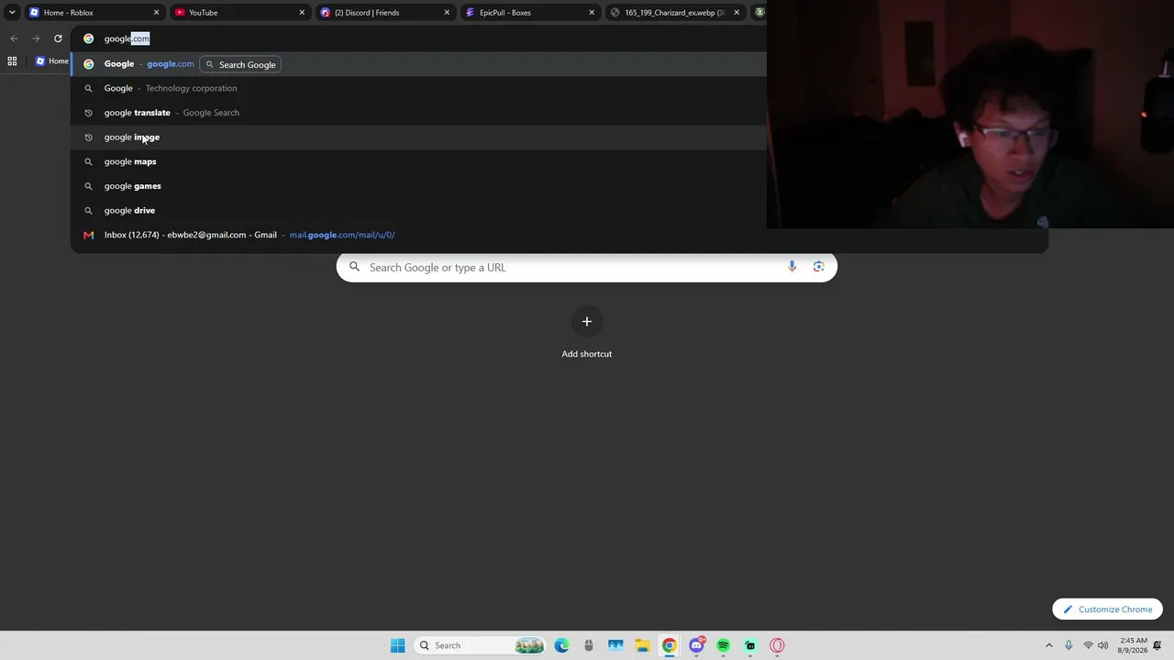Switch to the YouTube tab
Image resolution: width=1174 pixels, height=660 pixels.
pyautogui.click(x=238, y=13)
